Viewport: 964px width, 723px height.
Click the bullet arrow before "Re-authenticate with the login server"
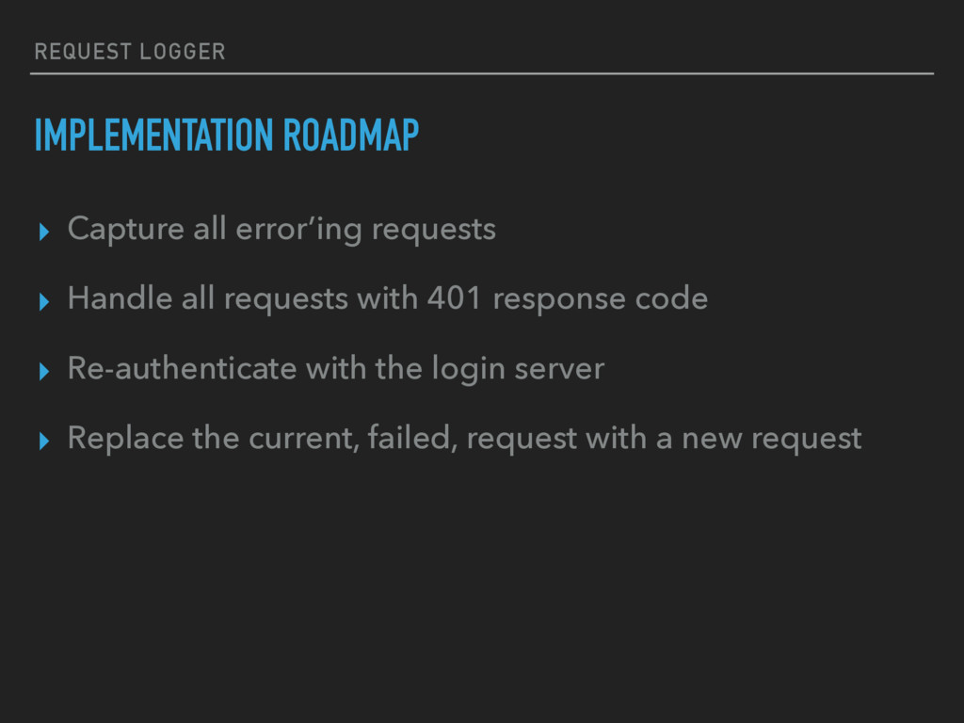[x=43, y=371]
